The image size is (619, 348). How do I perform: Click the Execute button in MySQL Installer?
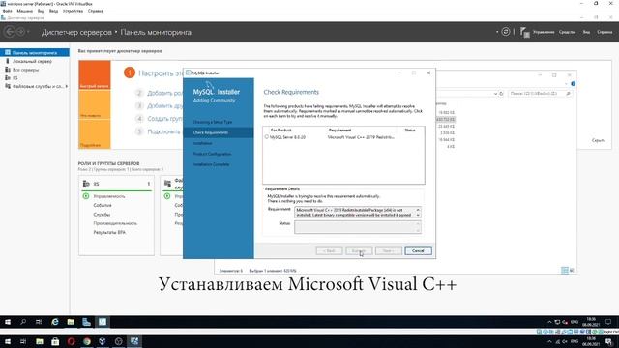tap(359, 251)
